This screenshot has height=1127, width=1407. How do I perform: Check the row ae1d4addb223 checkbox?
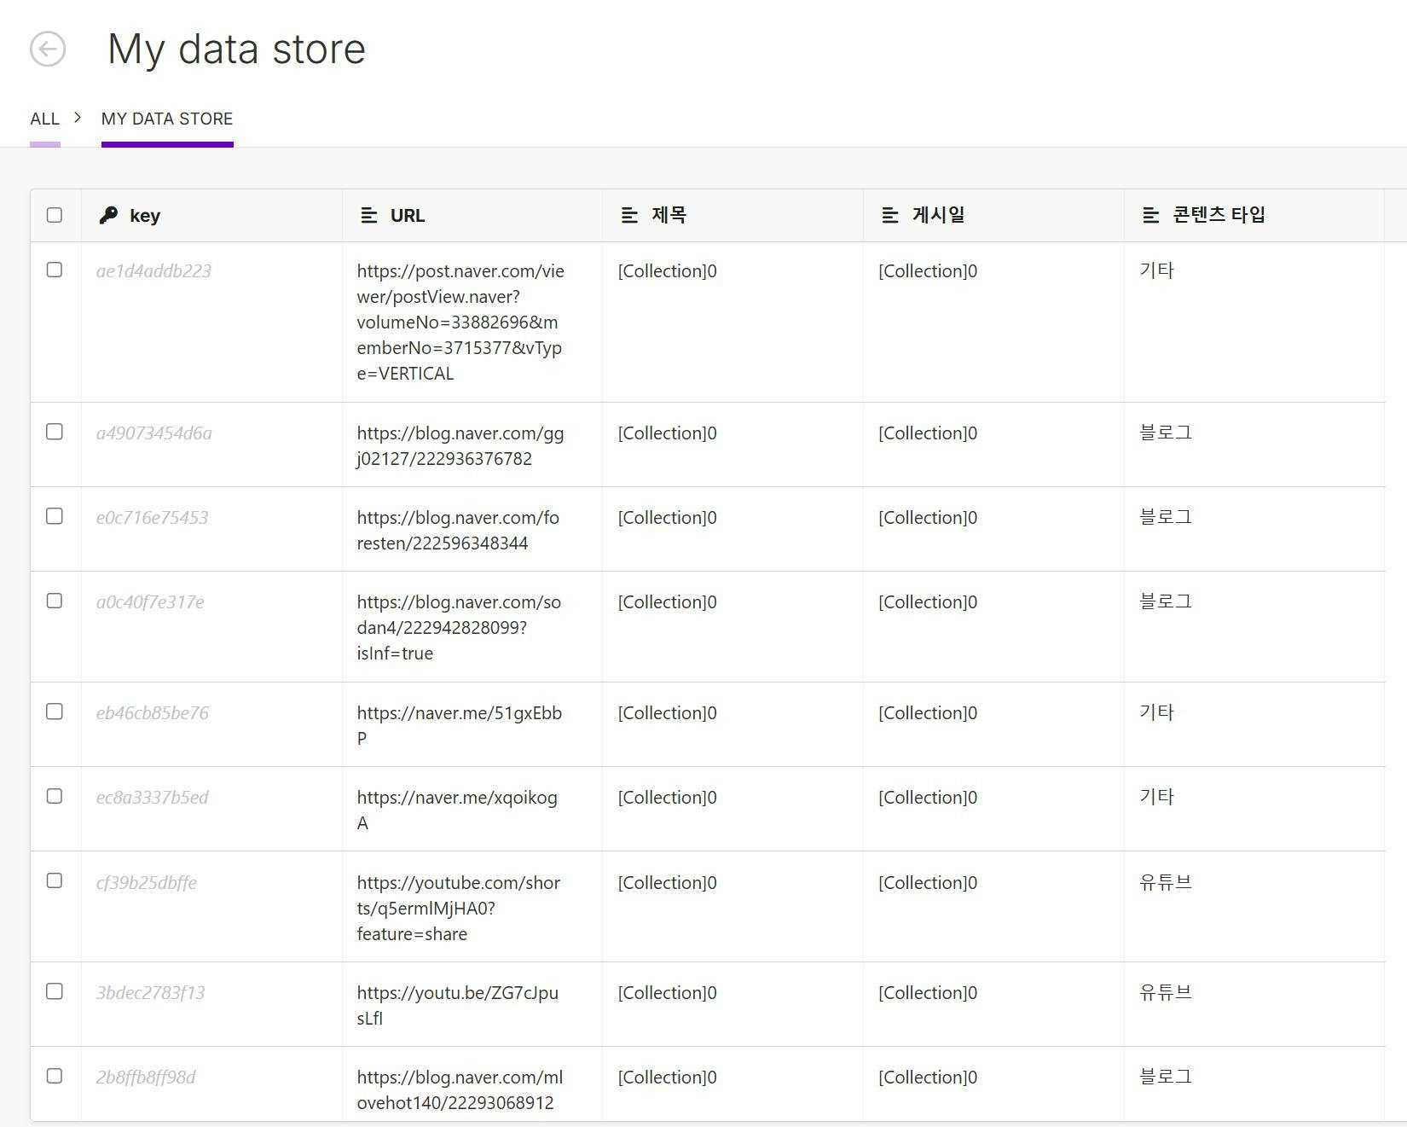(55, 270)
